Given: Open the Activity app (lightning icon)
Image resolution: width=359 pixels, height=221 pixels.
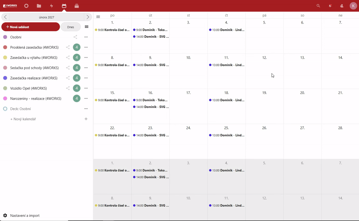Looking at the screenshot, I should click(x=51, y=6).
